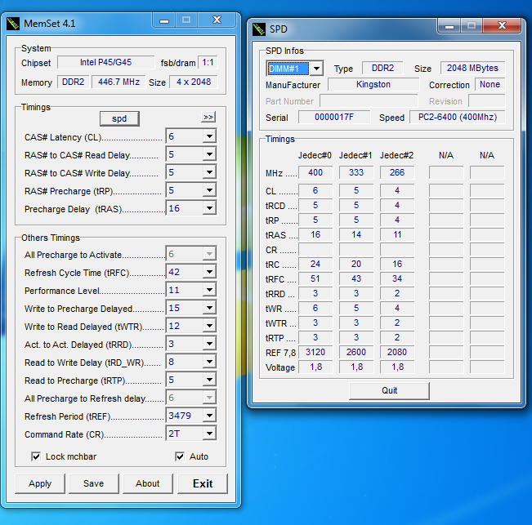Viewport: 532px width, 525px height.
Task: Open the Refresh Period (tREF) dropdown
Action: point(209,416)
